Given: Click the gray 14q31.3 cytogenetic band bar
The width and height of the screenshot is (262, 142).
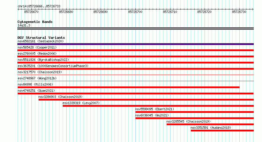Looking at the screenshot, I should (135, 29).
